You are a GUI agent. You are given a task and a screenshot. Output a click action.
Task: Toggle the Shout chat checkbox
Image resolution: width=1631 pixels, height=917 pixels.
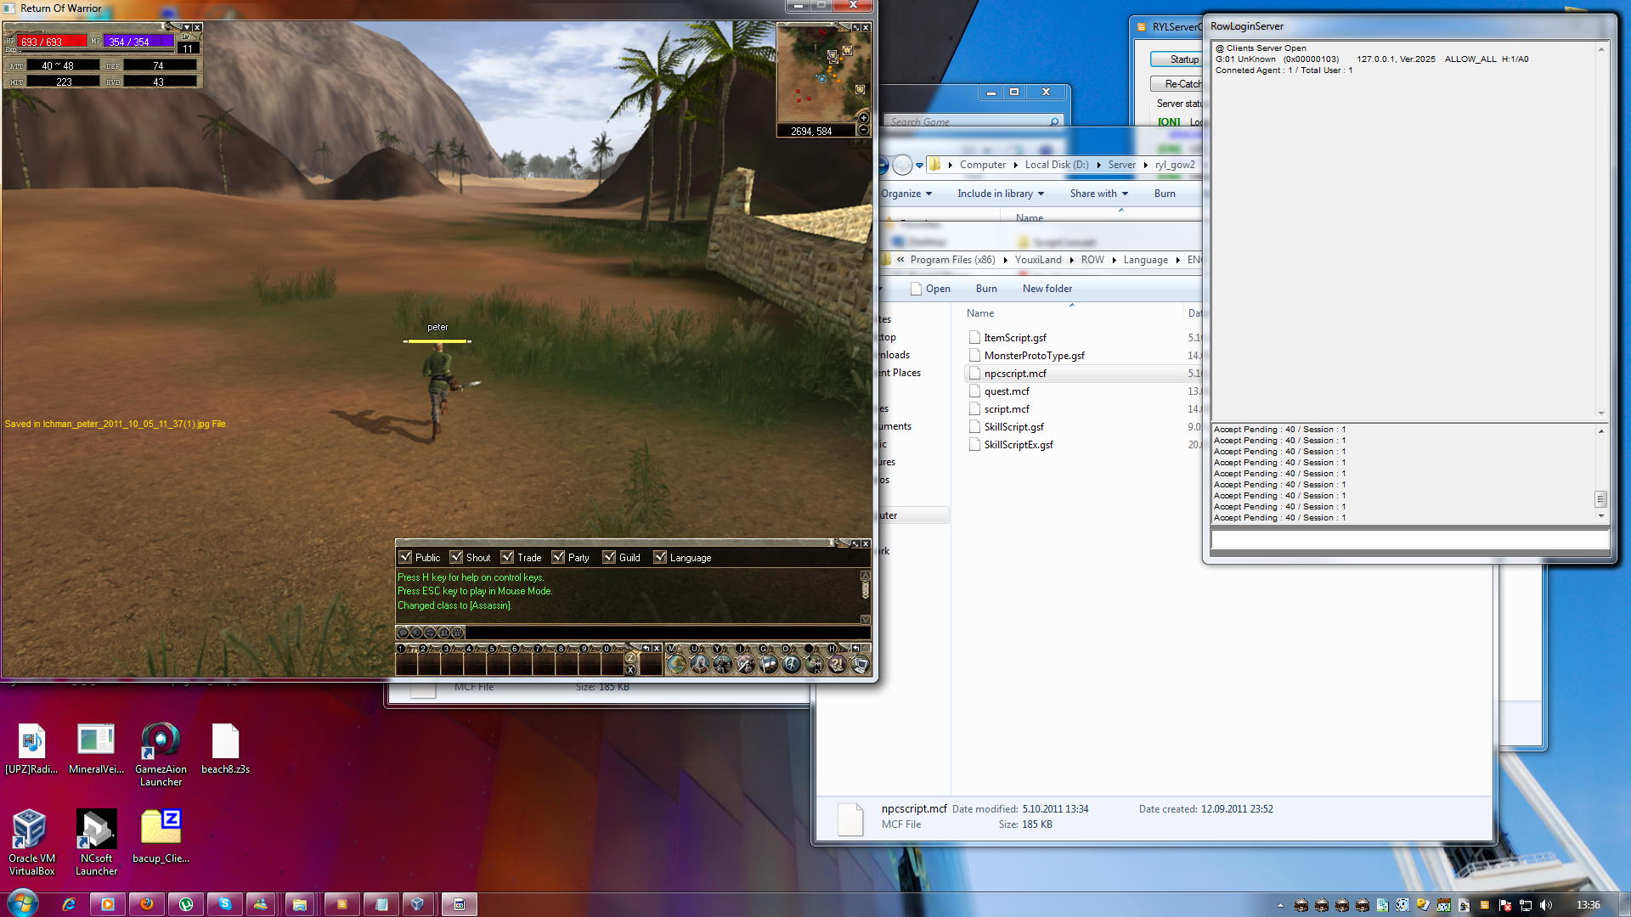coord(457,557)
